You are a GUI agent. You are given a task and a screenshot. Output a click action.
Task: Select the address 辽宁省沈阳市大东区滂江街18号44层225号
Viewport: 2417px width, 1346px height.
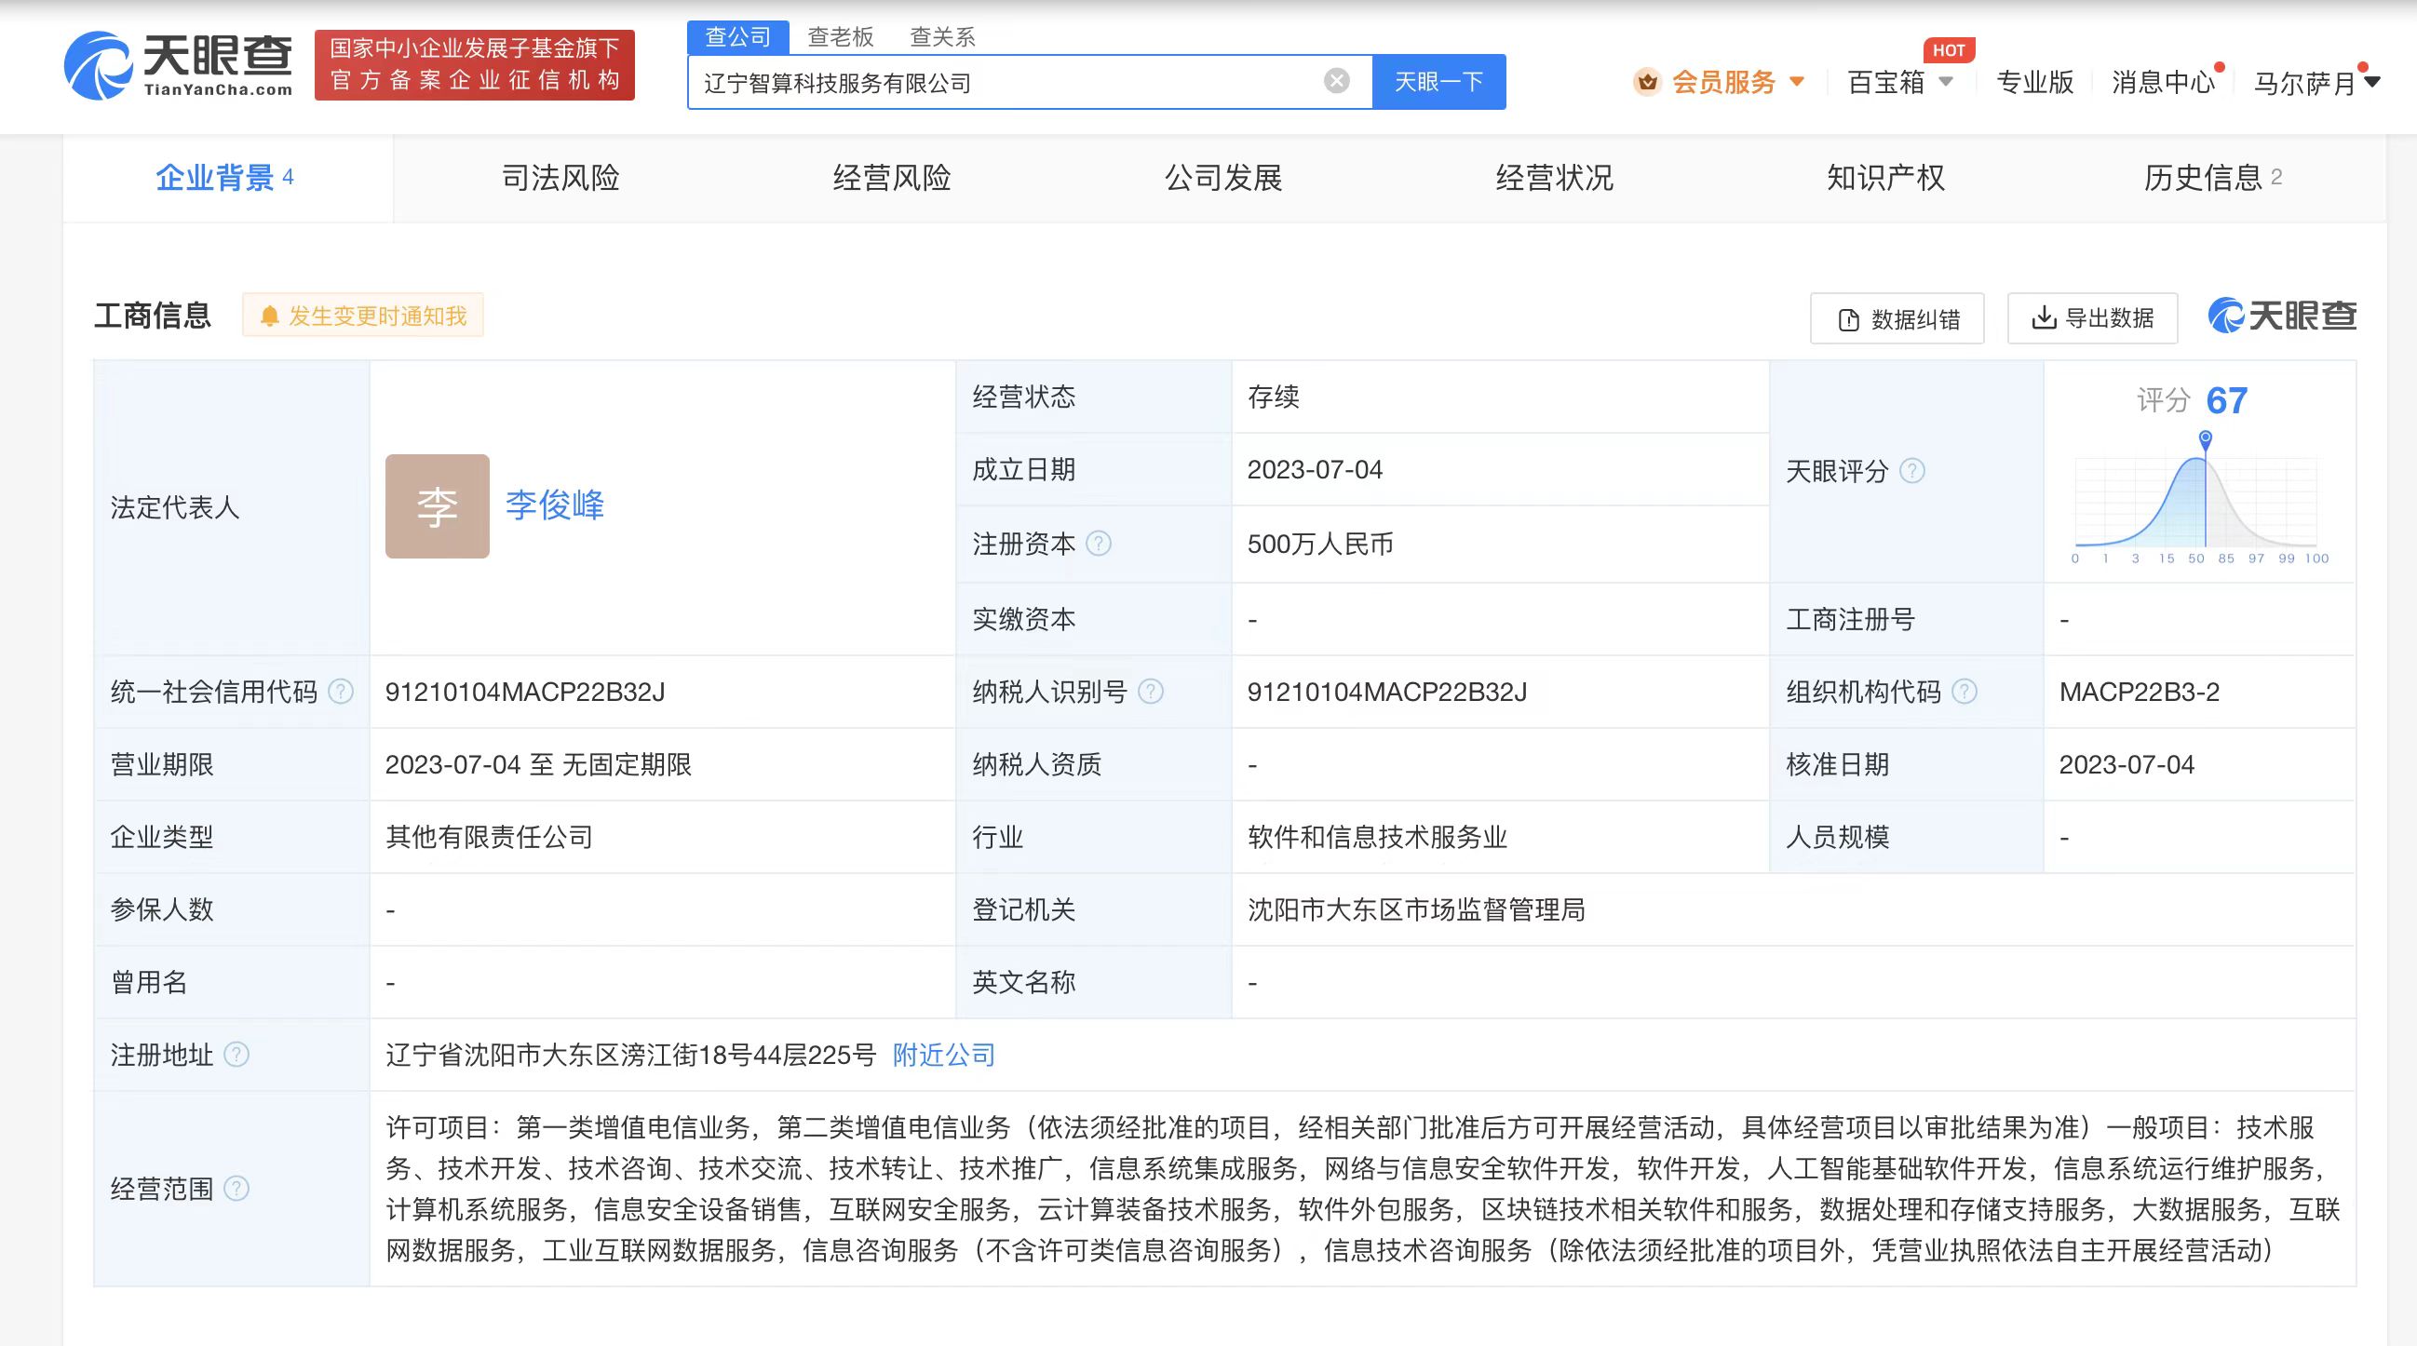tap(630, 1055)
